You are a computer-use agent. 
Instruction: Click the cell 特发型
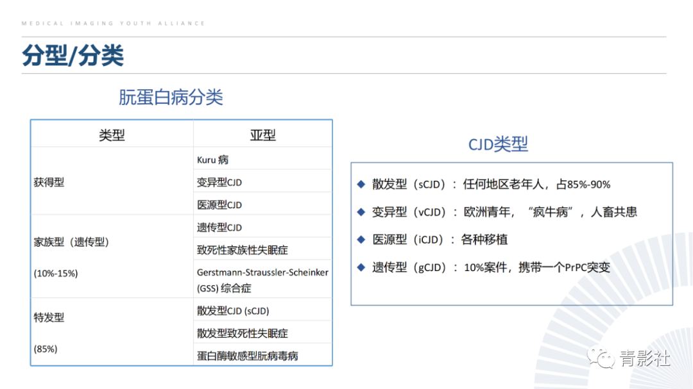click(x=49, y=317)
